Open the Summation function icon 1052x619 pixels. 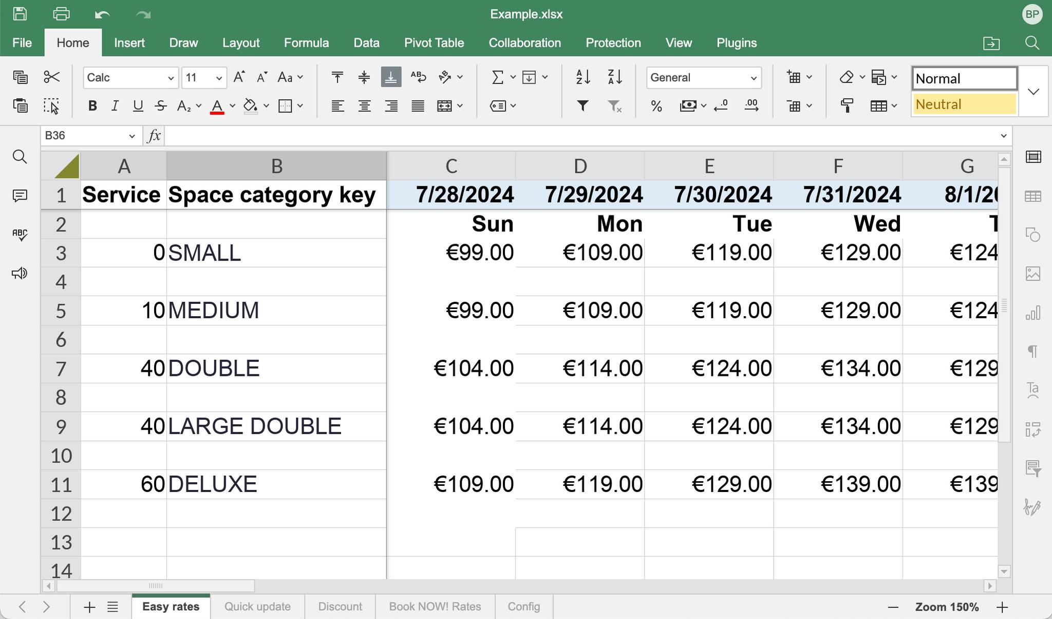coord(497,78)
